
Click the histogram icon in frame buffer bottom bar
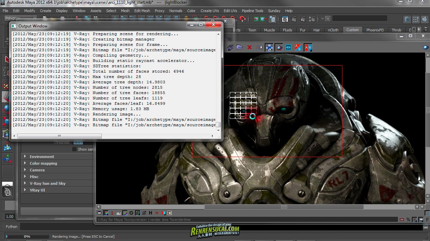click(x=118, y=213)
